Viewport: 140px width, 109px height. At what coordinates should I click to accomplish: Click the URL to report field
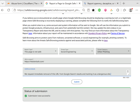coord(77,61)
